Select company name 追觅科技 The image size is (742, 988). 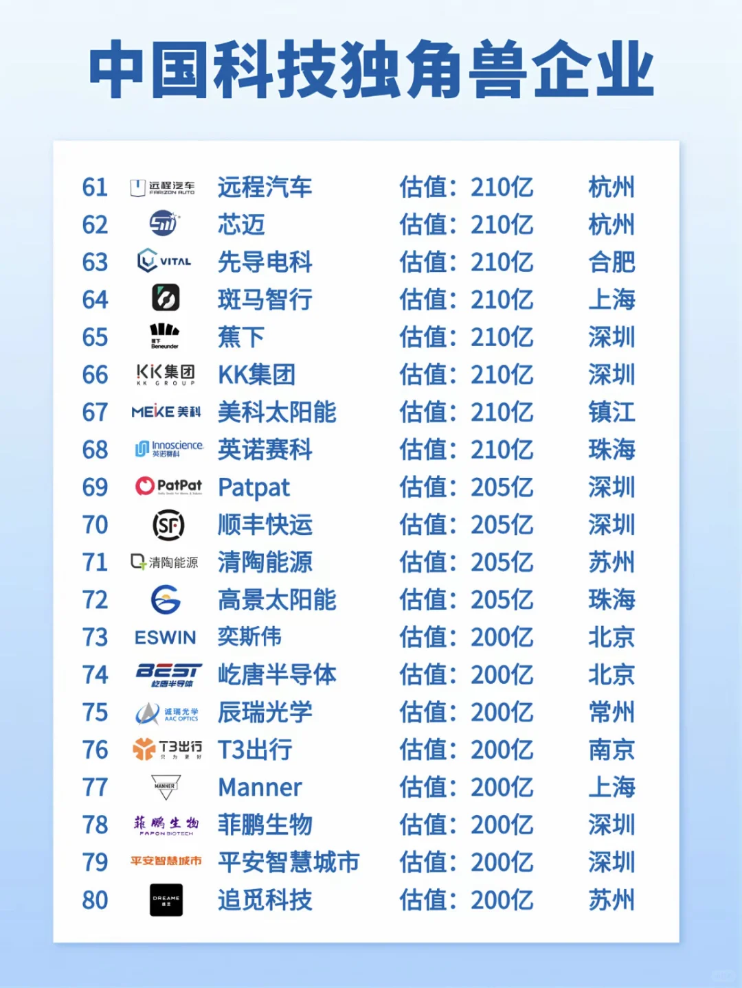(265, 900)
